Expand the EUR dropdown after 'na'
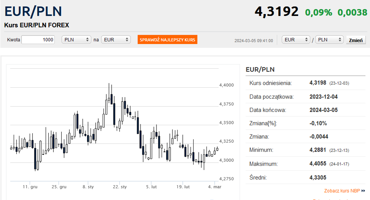This screenshot has width=370, height=200. coord(116,40)
